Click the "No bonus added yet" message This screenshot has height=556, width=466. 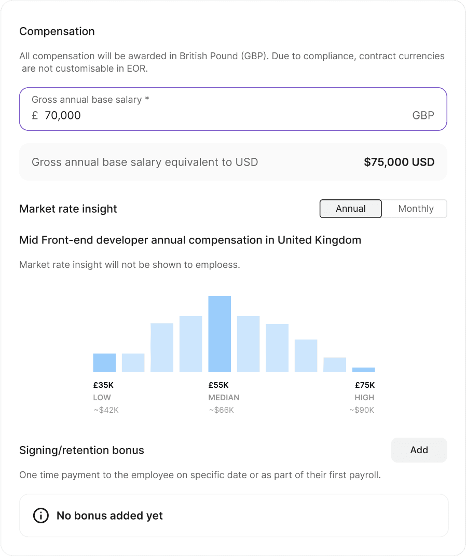[109, 516]
